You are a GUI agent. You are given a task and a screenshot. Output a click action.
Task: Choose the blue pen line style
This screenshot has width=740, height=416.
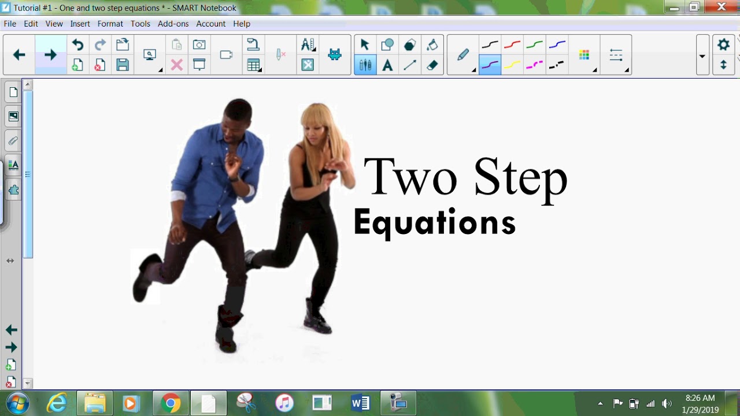click(x=557, y=45)
